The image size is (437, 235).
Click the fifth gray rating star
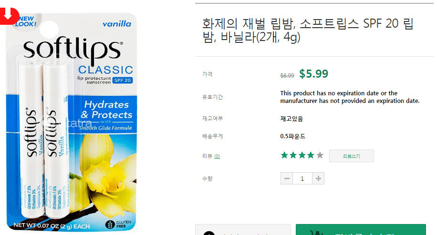coord(320,155)
